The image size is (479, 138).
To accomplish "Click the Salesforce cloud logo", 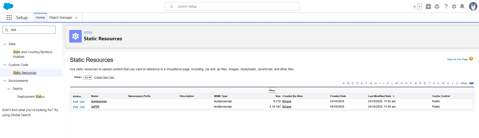I will point(8,6).
